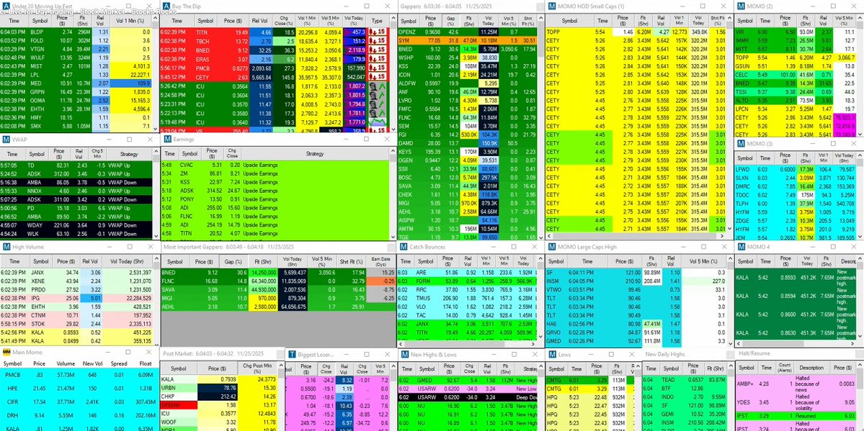Click the New Highs & Lows window icon
Screen dimensions: 864x431
405,355
